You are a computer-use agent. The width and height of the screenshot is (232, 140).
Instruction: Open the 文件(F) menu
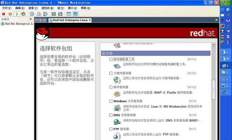click(x=7, y=8)
